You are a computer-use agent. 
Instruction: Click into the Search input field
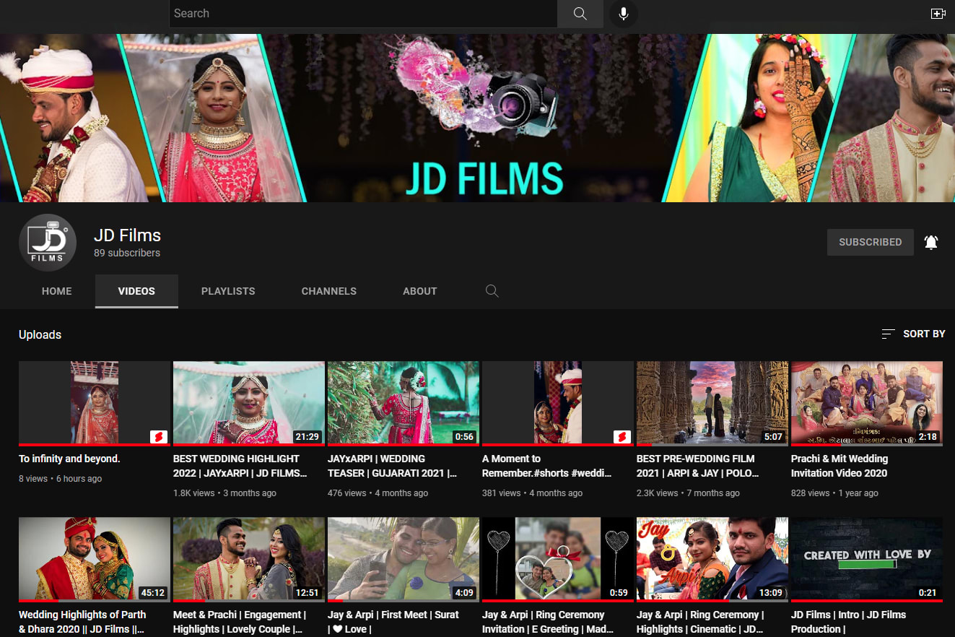[x=362, y=14]
